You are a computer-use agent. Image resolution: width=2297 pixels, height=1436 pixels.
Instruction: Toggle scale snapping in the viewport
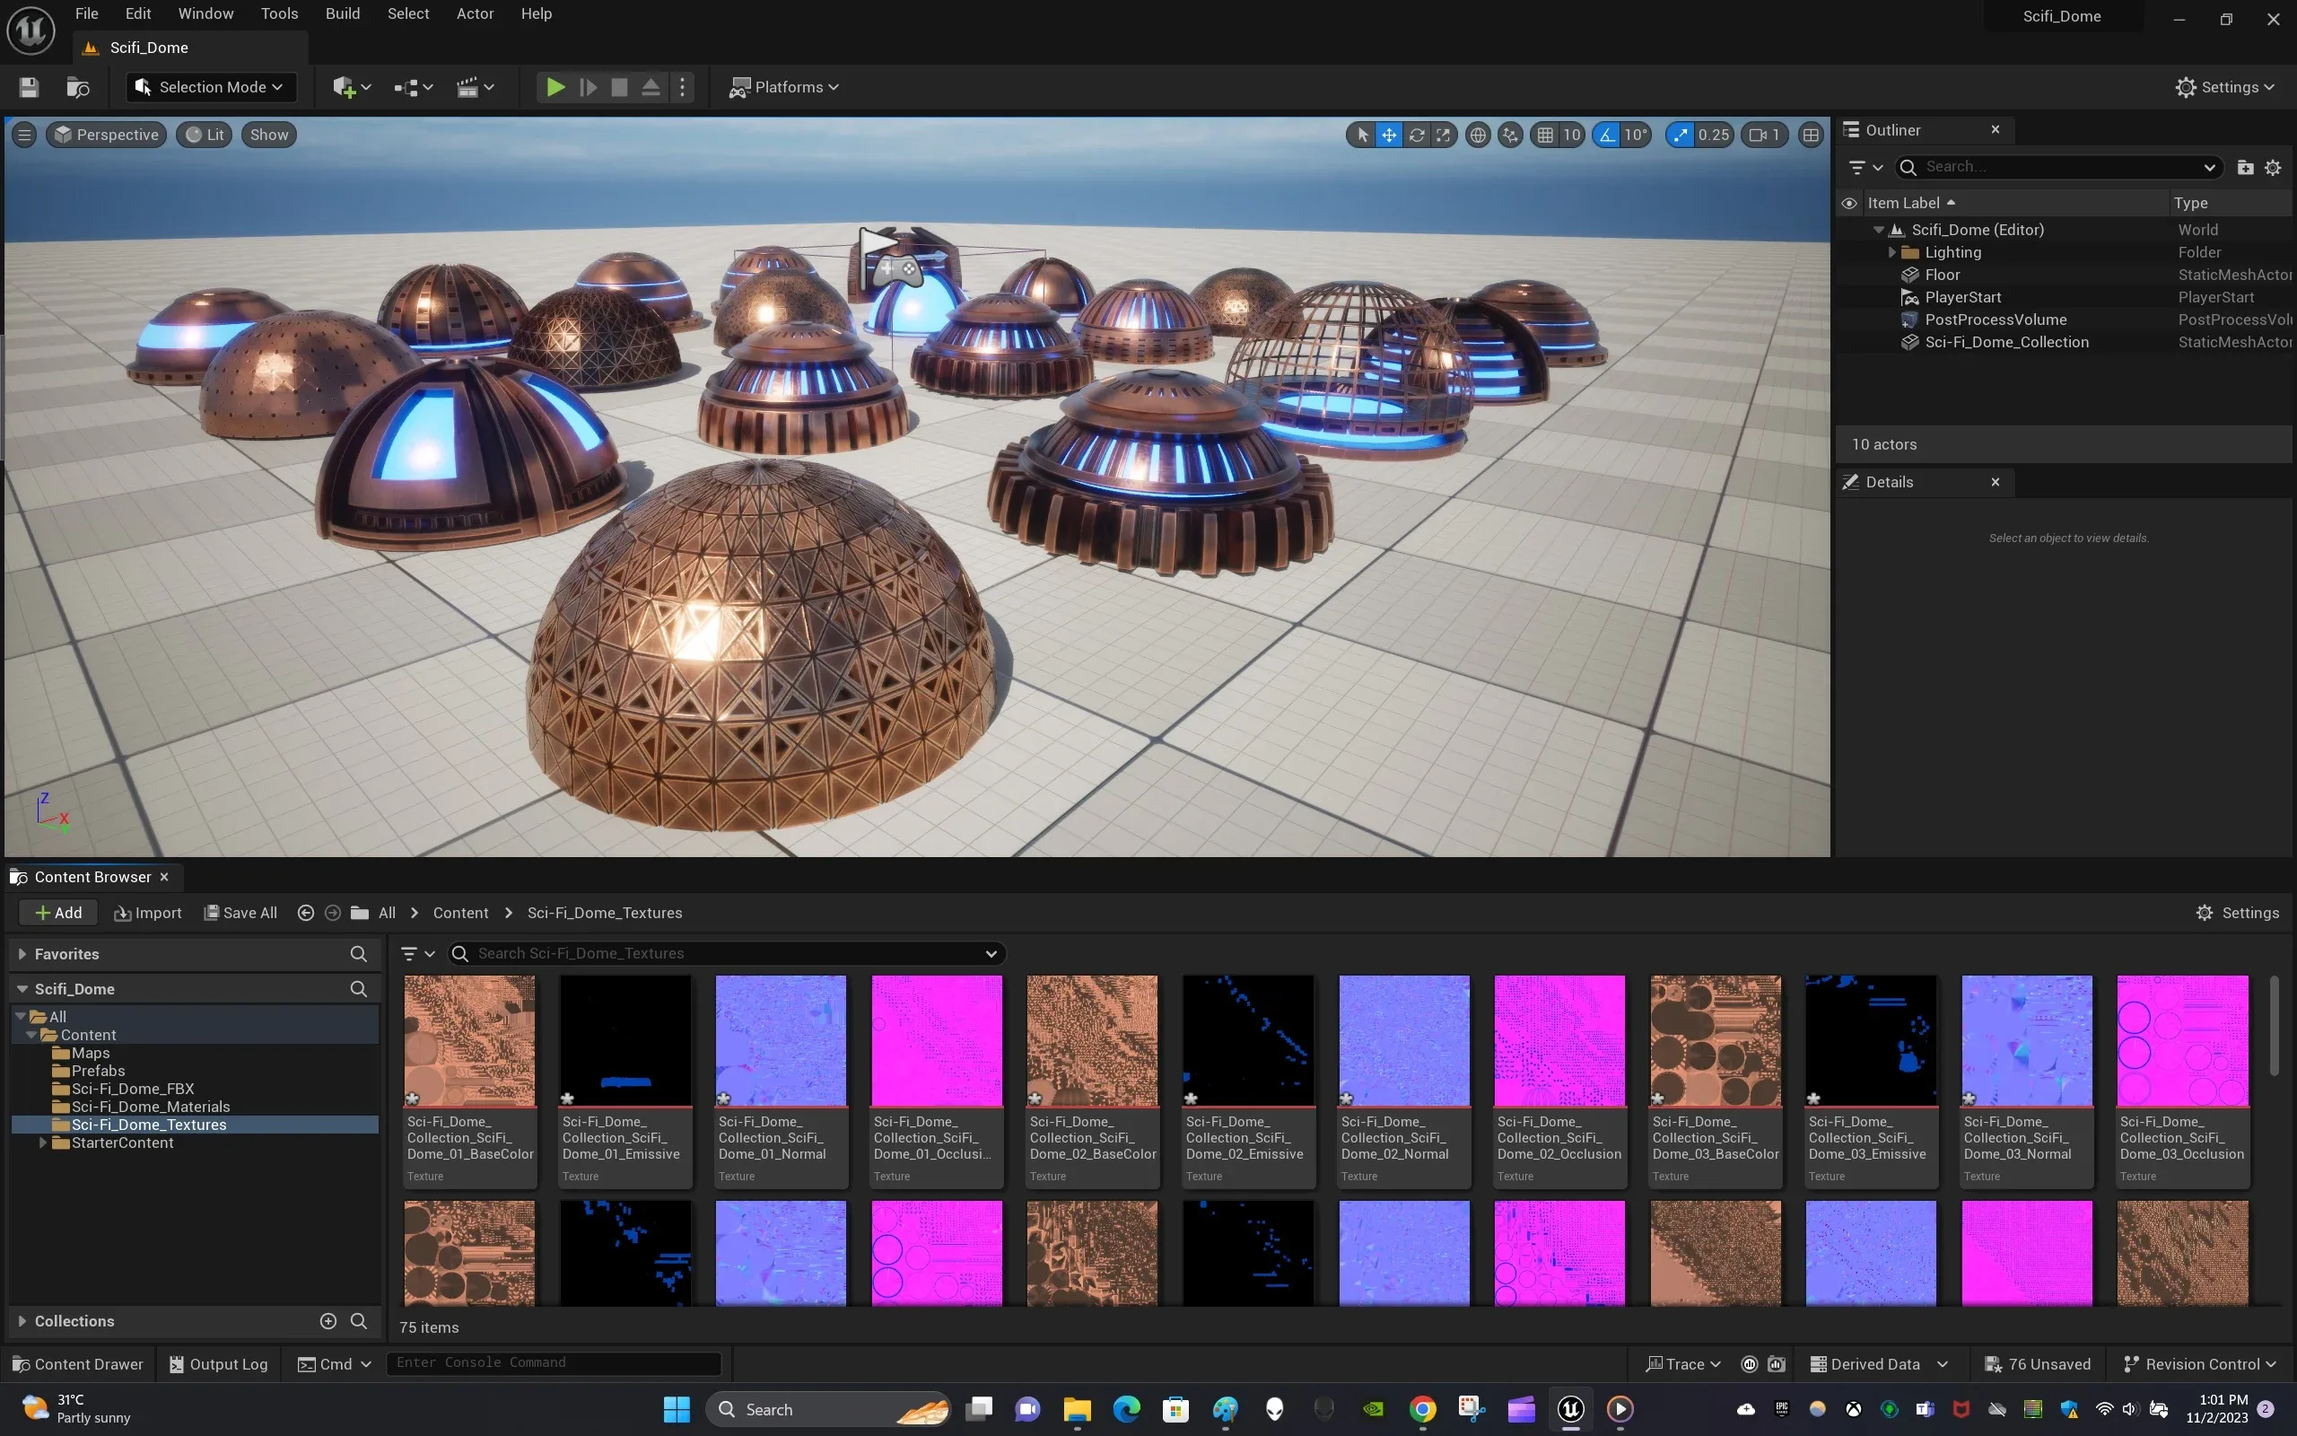[x=1681, y=135]
